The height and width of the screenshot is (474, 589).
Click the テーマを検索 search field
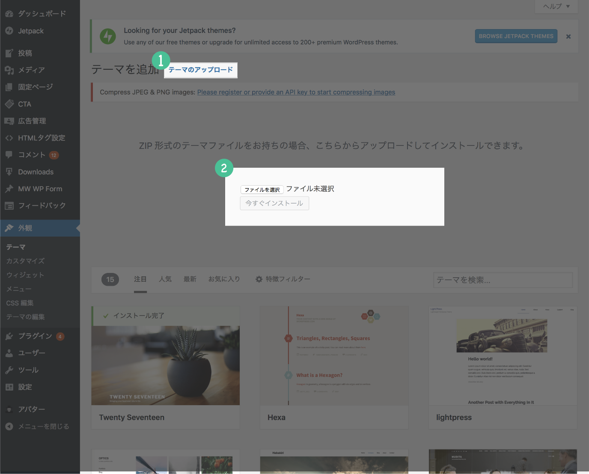(x=503, y=280)
